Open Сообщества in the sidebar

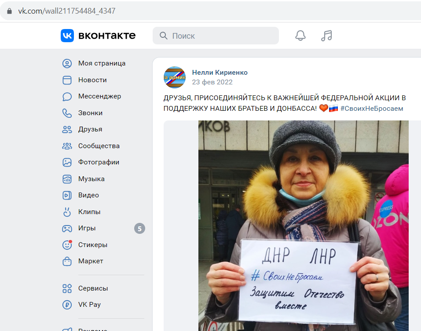[103, 146]
